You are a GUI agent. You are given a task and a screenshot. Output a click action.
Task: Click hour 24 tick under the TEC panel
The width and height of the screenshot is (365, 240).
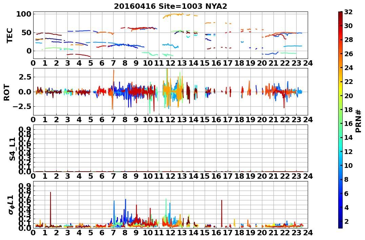[x=308, y=63]
